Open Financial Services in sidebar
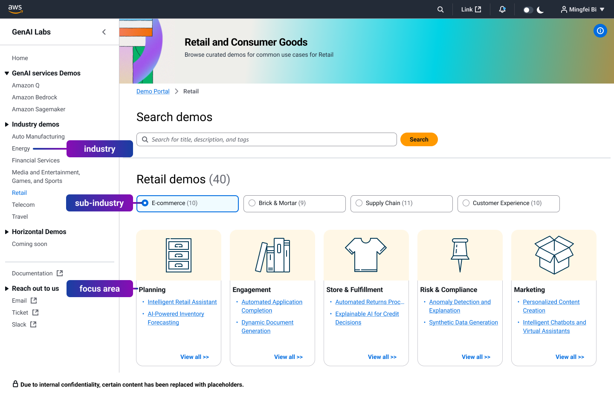 click(36, 160)
